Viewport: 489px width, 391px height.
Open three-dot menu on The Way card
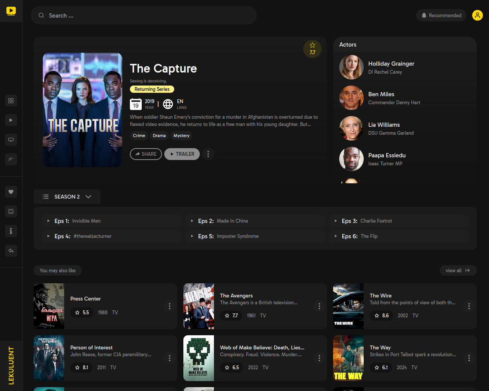click(469, 358)
